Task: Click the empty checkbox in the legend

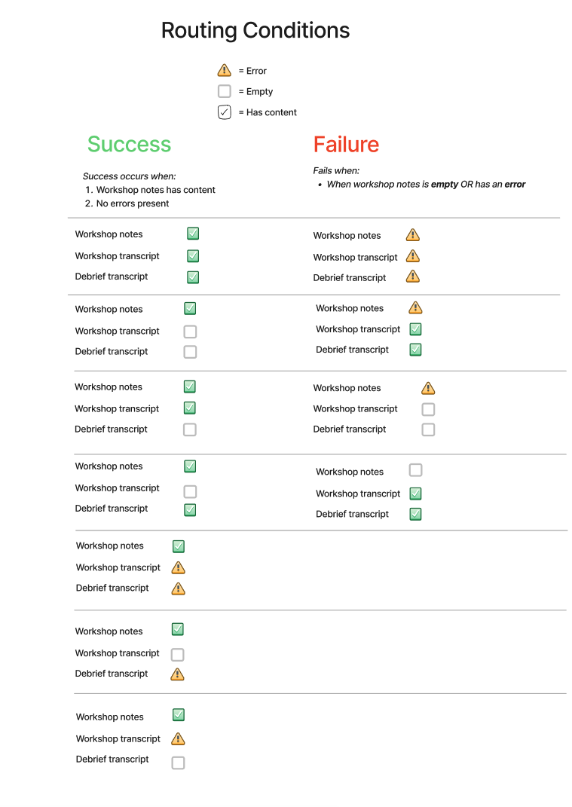Action: (x=225, y=91)
